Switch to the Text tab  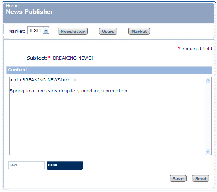pyautogui.click(x=26, y=166)
